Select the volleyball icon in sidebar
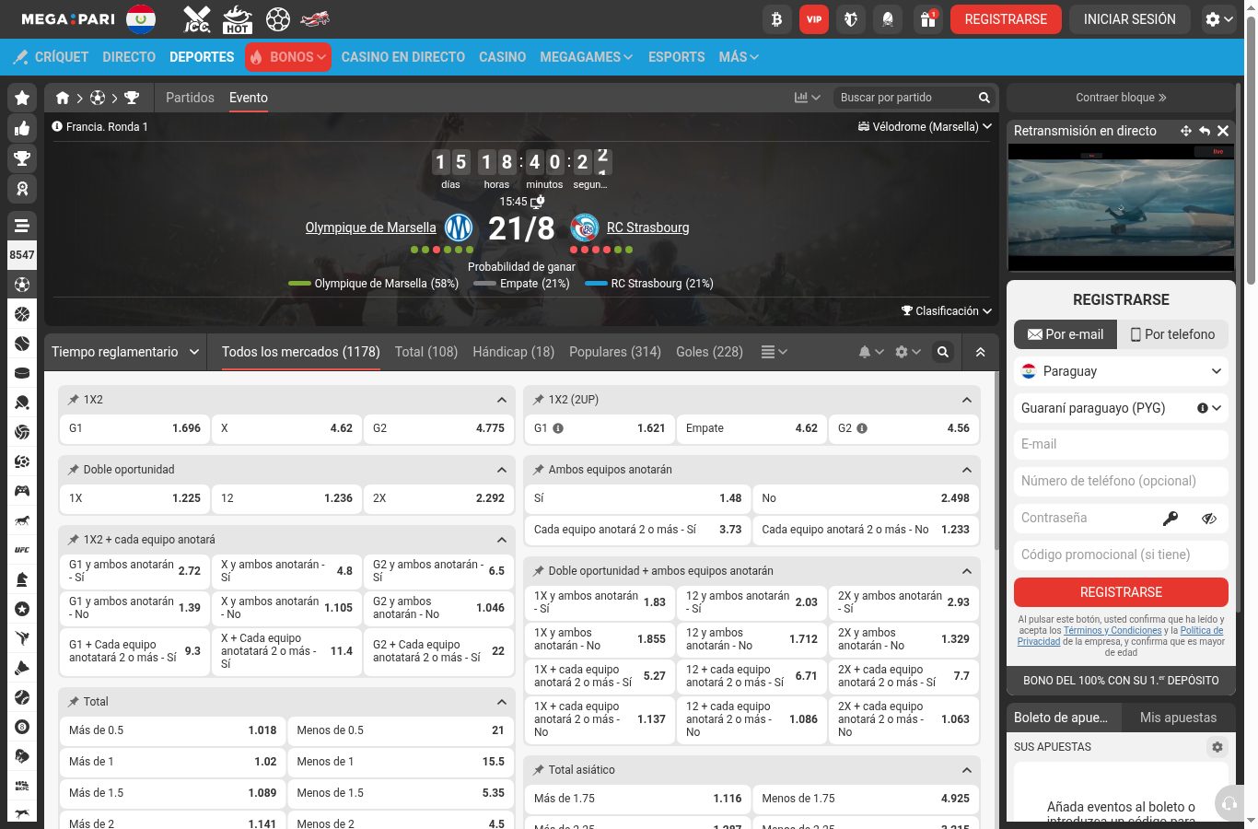The image size is (1258, 829). point(22,432)
